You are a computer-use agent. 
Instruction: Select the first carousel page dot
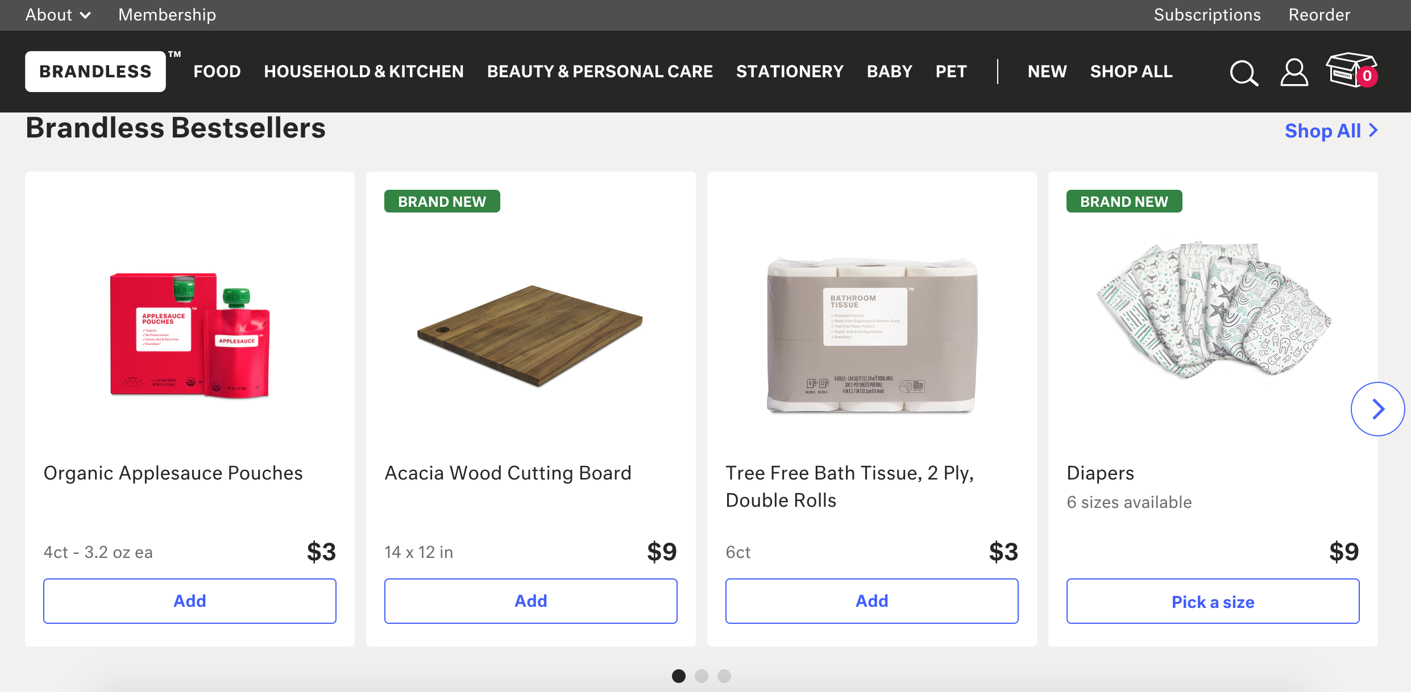point(679,676)
